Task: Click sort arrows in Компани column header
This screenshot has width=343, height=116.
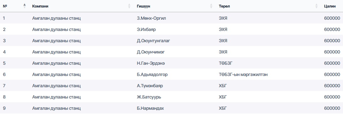Action: [x=129, y=6]
